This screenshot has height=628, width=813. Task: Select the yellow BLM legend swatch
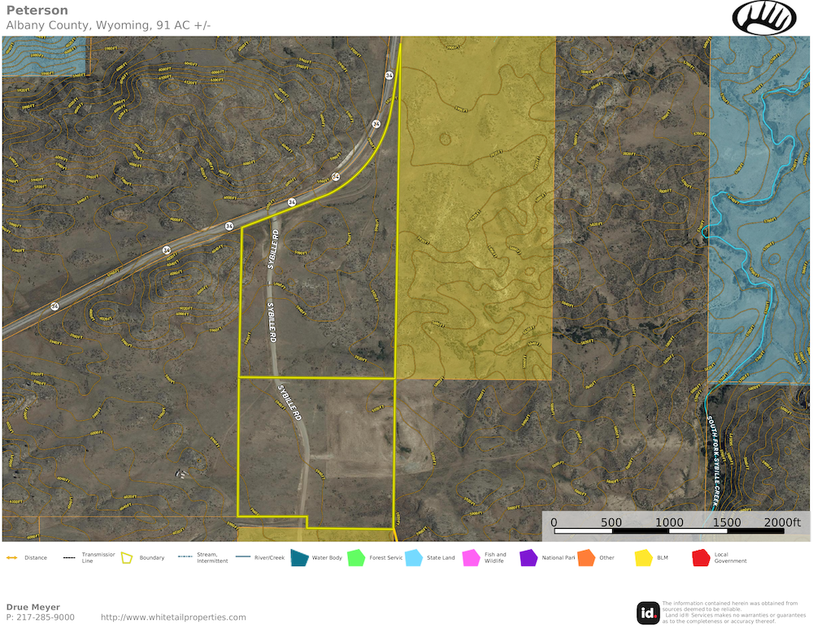(643, 558)
